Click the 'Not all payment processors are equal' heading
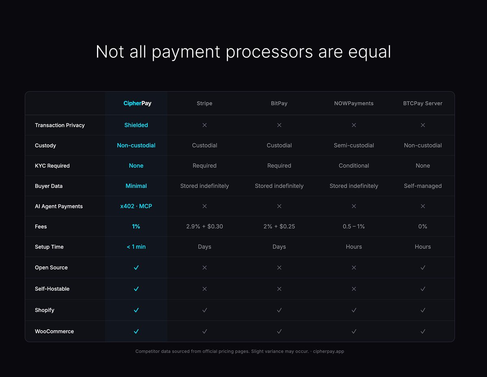This screenshot has height=377, width=487. [243, 52]
